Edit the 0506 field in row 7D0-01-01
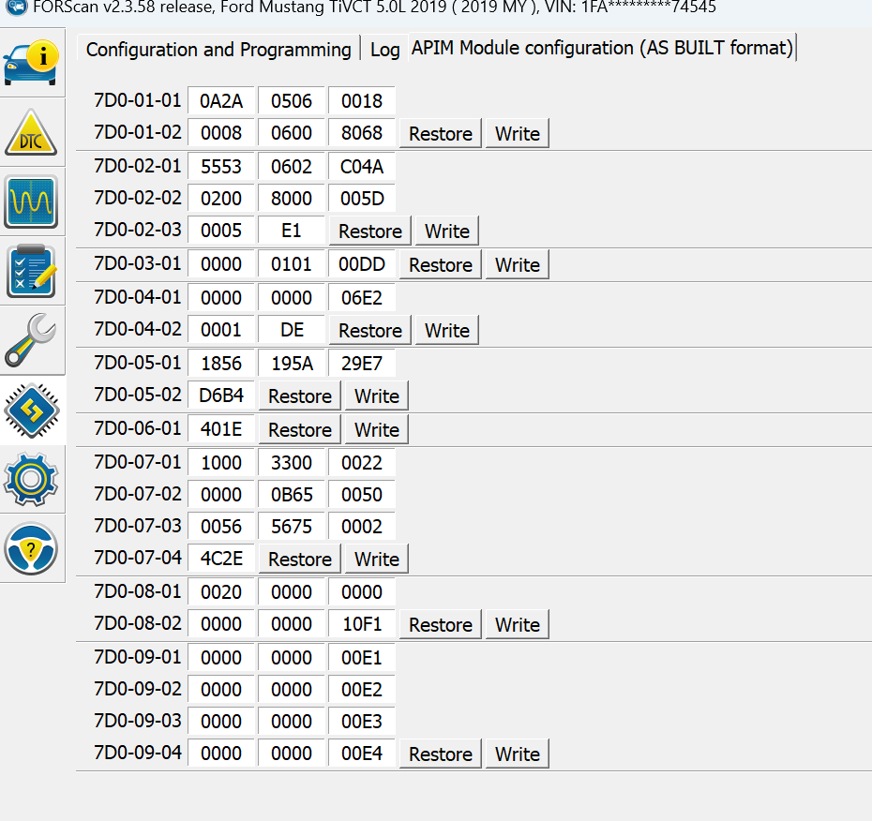The image size is (872, 821). click(292, 100)
